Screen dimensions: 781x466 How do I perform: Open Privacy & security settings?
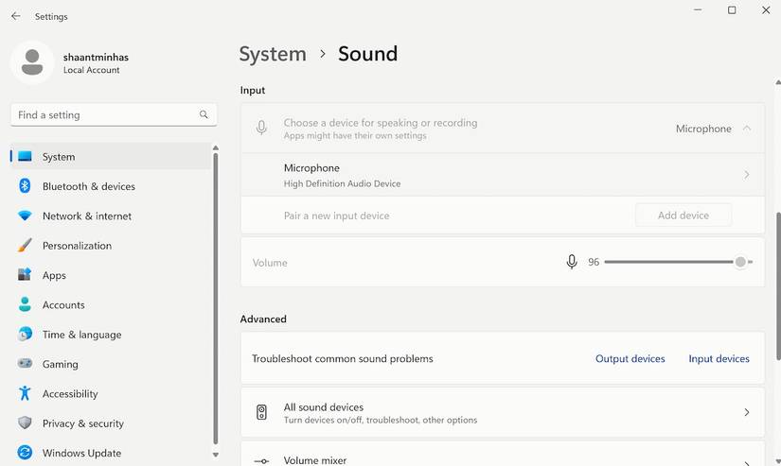click(x=83, y=423)
